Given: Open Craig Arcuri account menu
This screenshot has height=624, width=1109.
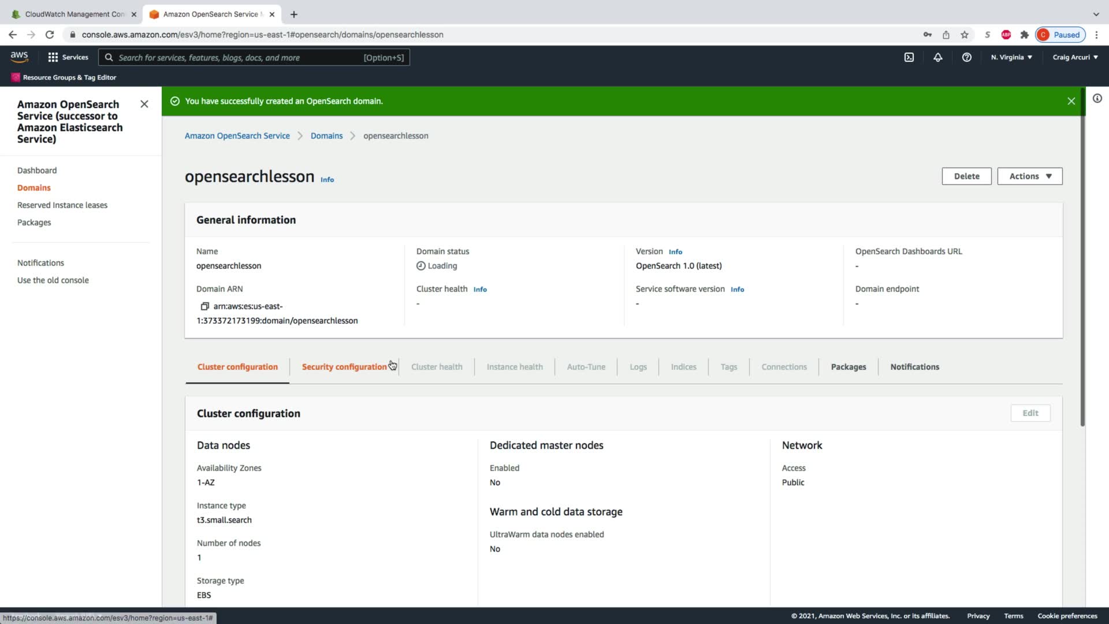Looking at the screenshot, I should click(x=1075, y=57).
